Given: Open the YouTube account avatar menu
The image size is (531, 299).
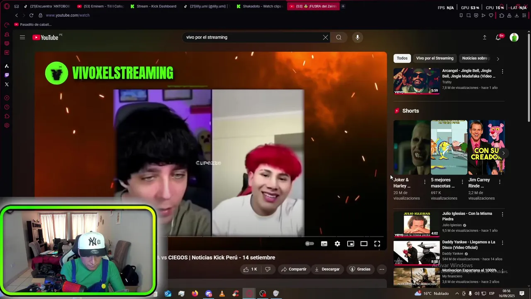Looking at the screenshot, I should (x=514, y=37).
